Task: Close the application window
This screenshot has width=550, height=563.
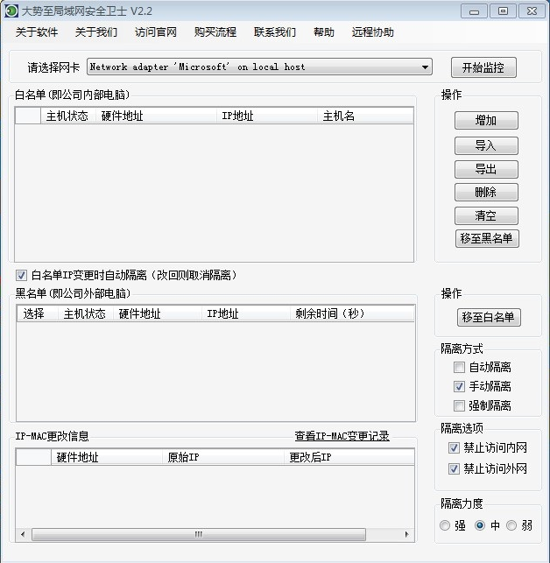Action: click(532, 11)
